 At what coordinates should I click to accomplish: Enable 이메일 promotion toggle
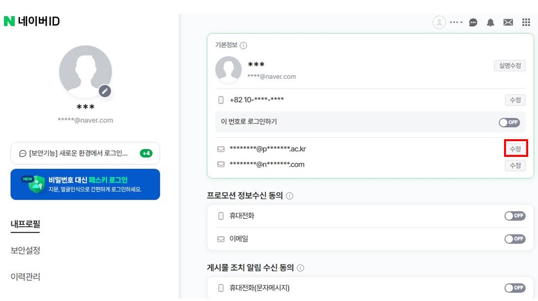pyautogui.click(x=515, y=239)
